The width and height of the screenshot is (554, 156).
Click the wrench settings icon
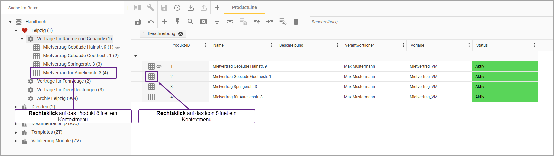click(x=151, y=8)
